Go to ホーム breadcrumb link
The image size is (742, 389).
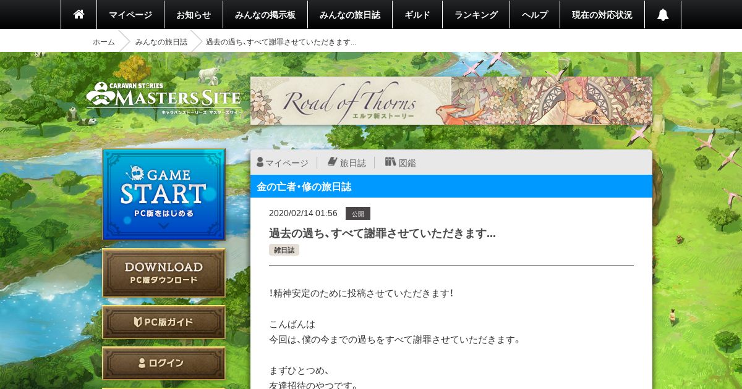click(104, 42)
